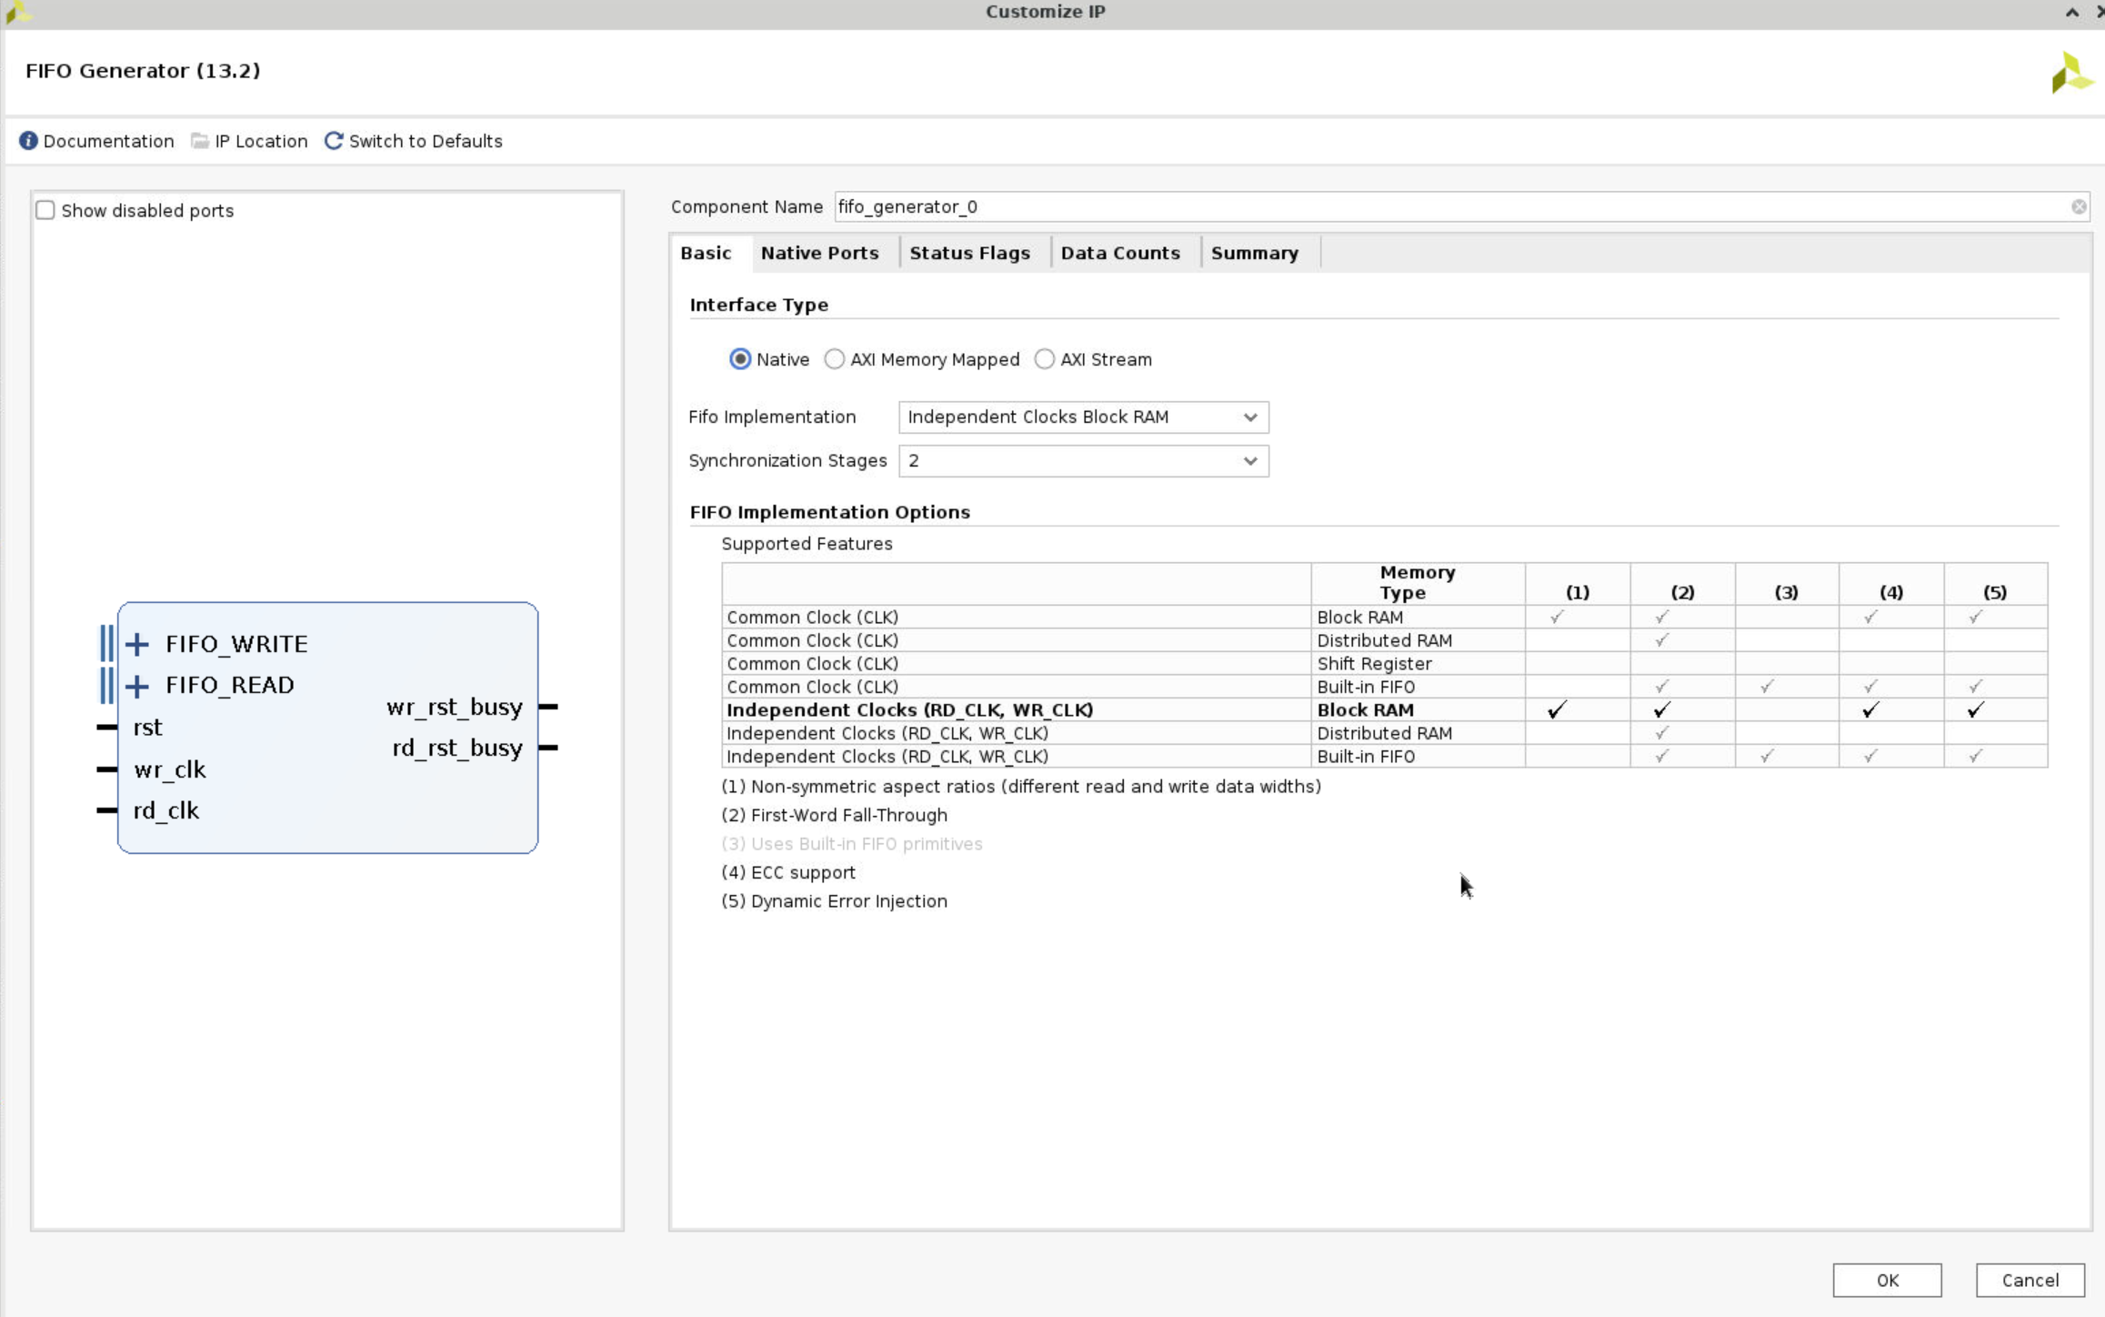Screen dimensions: 2105x1317
Task: Click the Switch to Defaults icon
Action: click(334, 139)
